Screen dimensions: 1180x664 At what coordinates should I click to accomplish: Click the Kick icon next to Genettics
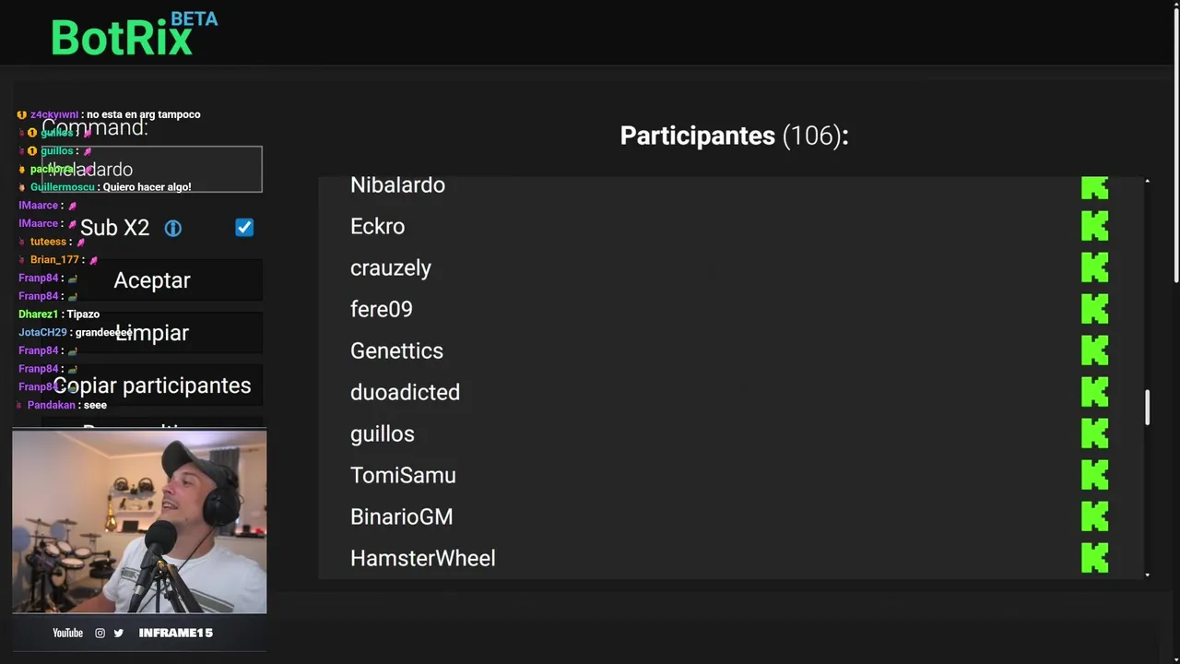[1094, 350]
